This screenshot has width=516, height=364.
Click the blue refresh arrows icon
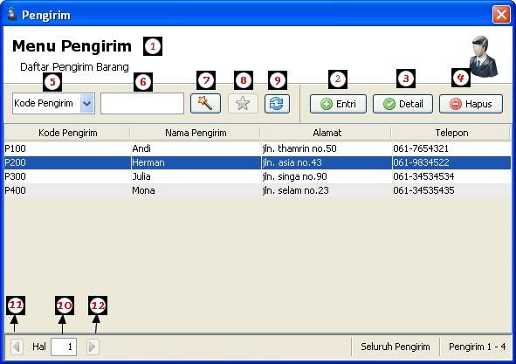[x=277, y=104]
